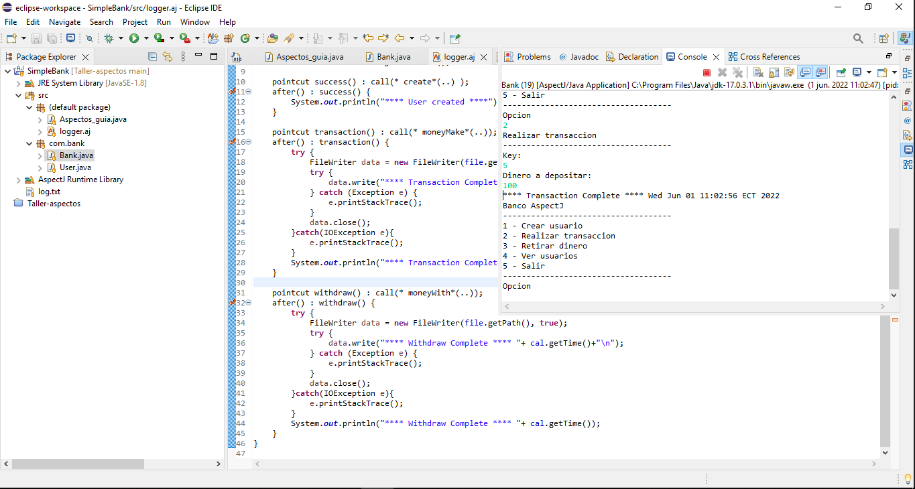The width and height of the screenshot is (915, 489).
Task: Terminate the running program with red stop
Action: pos(707,72)
